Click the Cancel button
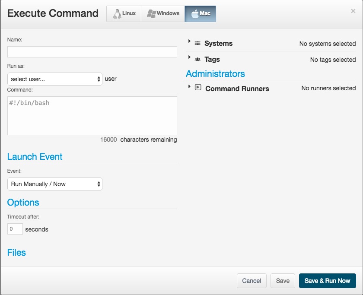The height and width of the screenshot is (295, 363). pyautogui.click(x=252, y=281)
